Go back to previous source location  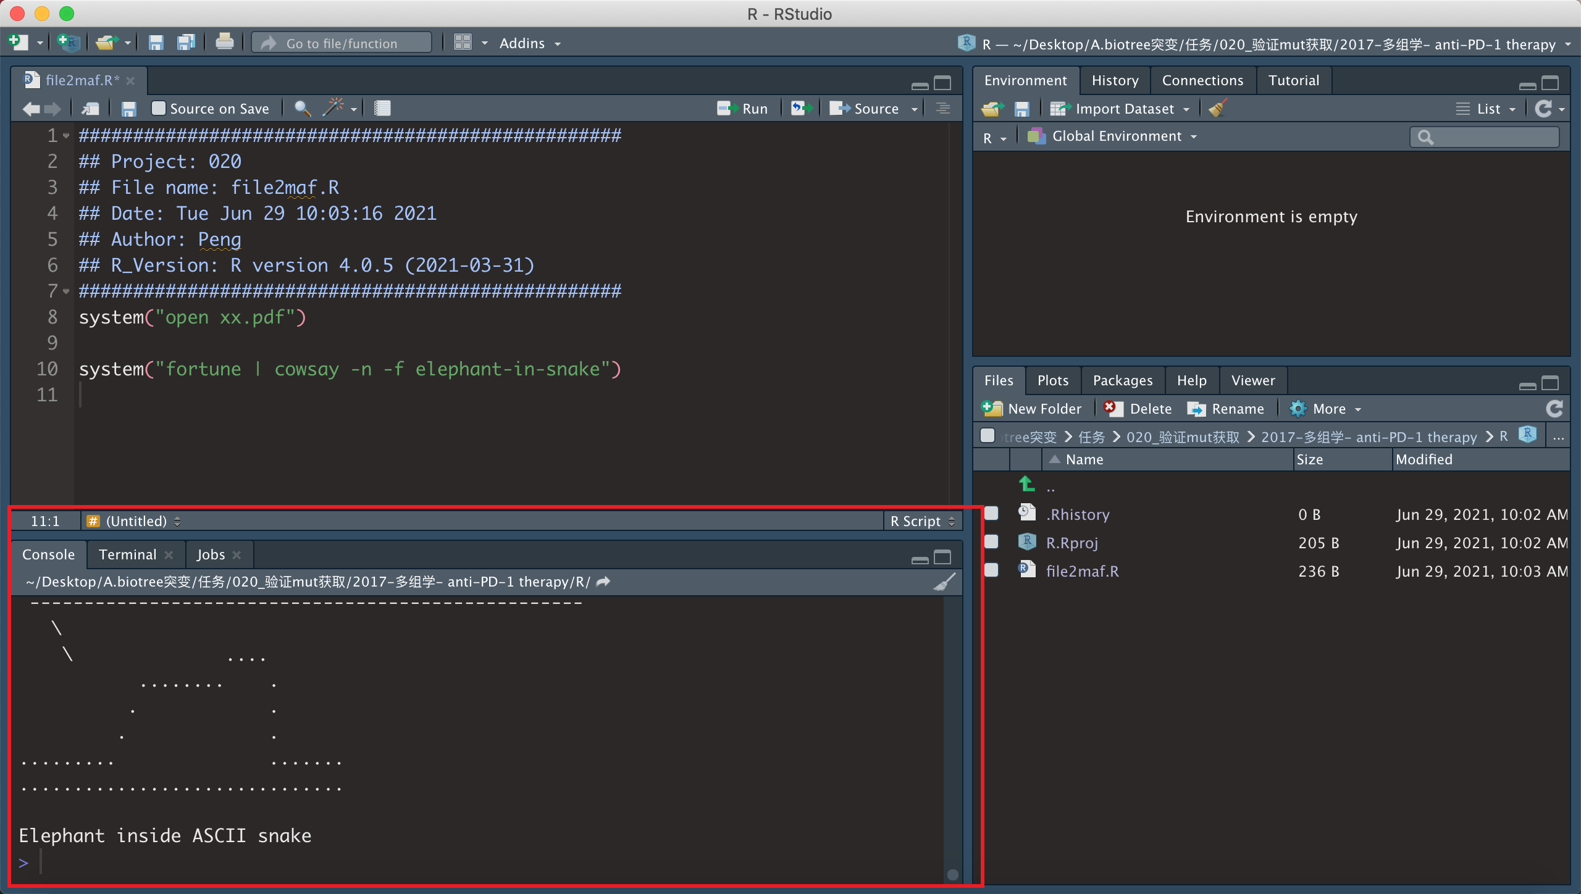pyautogui.click(x=31, y=109)
